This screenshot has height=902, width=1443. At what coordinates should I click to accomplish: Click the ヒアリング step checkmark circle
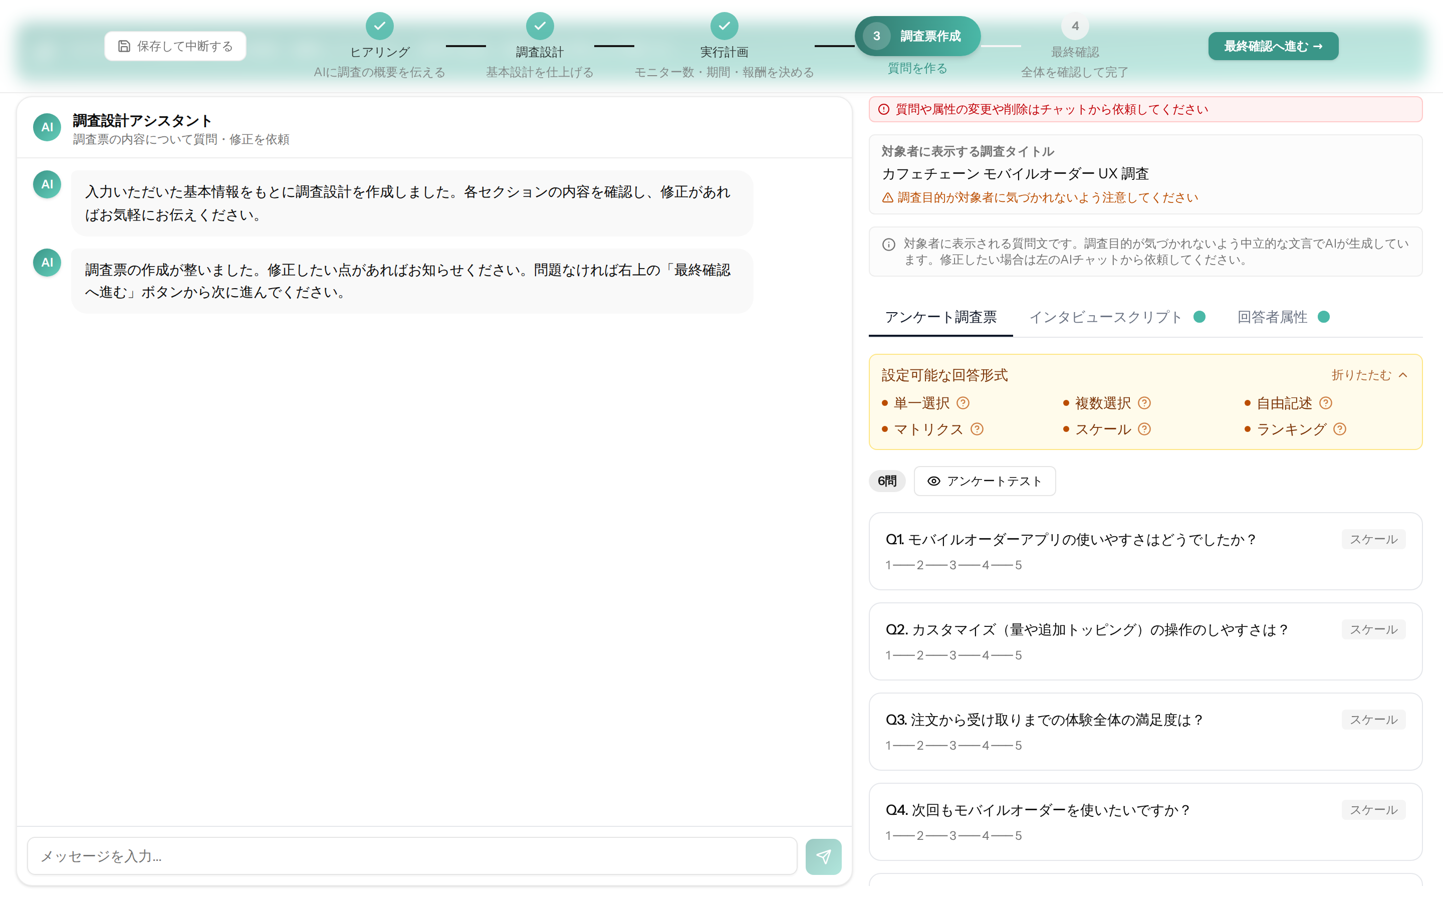tap(379, 26)
